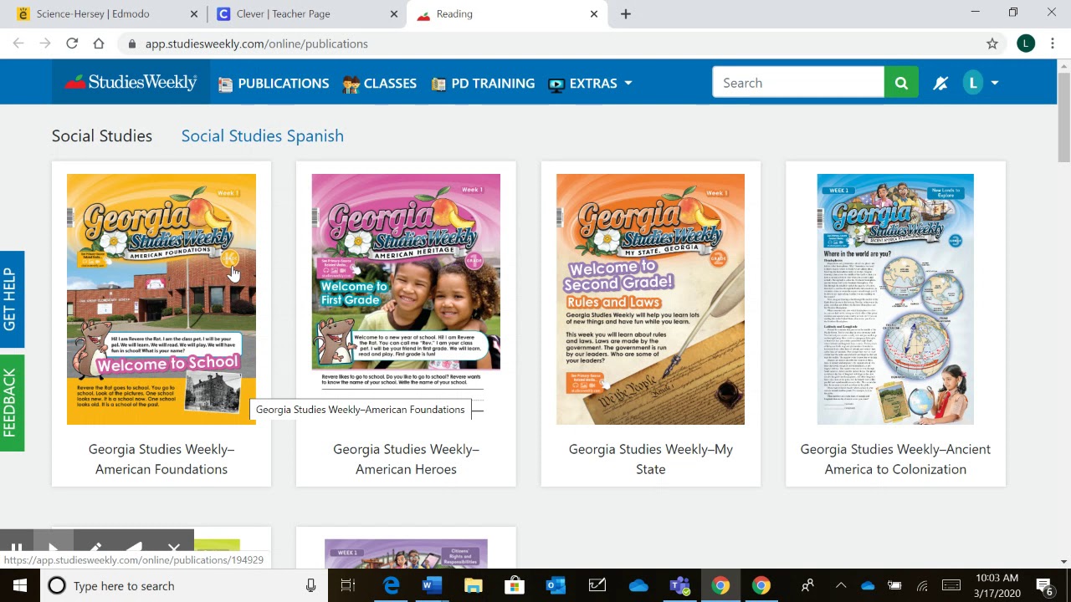Open a new browser tab

tap(626, 14)
